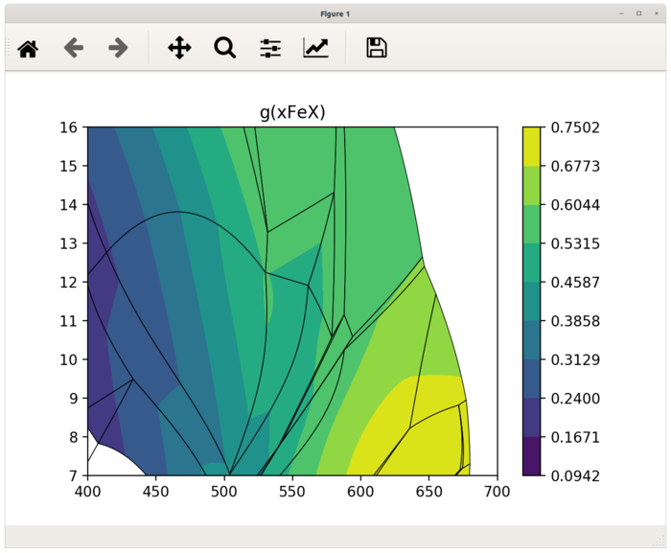Click the colorbar label 0.0942
Viewport: 671px width, 553px height.
575,476
